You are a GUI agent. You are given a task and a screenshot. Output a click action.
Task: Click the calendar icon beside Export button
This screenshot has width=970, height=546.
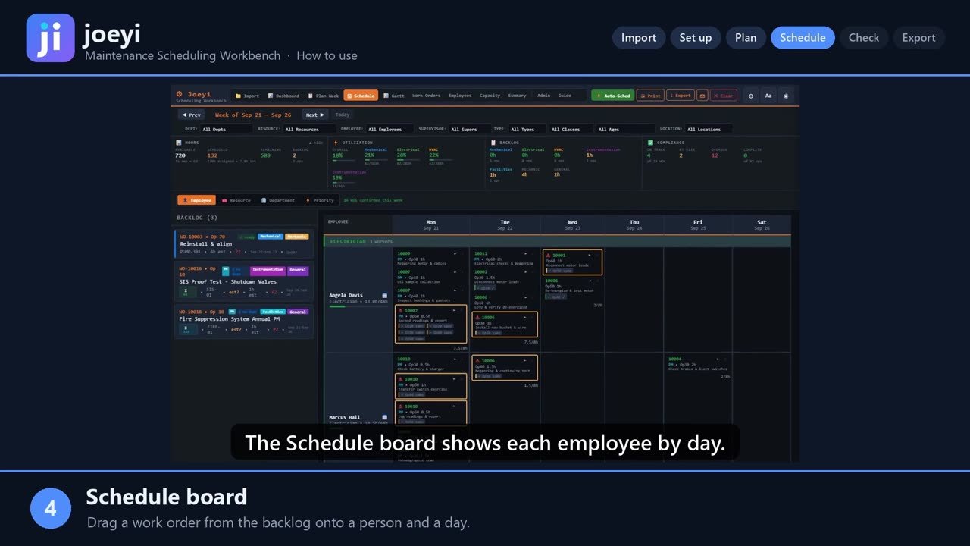[702, 96]
